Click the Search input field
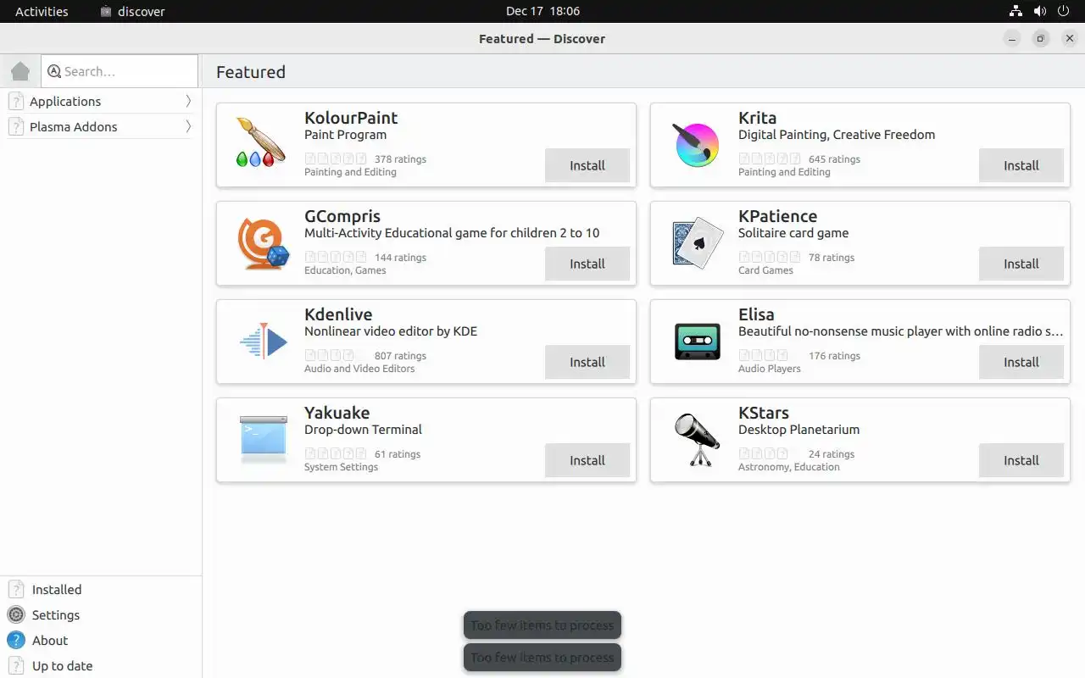The image size is (1085, 678). pyautogui.click(x=120, y=71)
